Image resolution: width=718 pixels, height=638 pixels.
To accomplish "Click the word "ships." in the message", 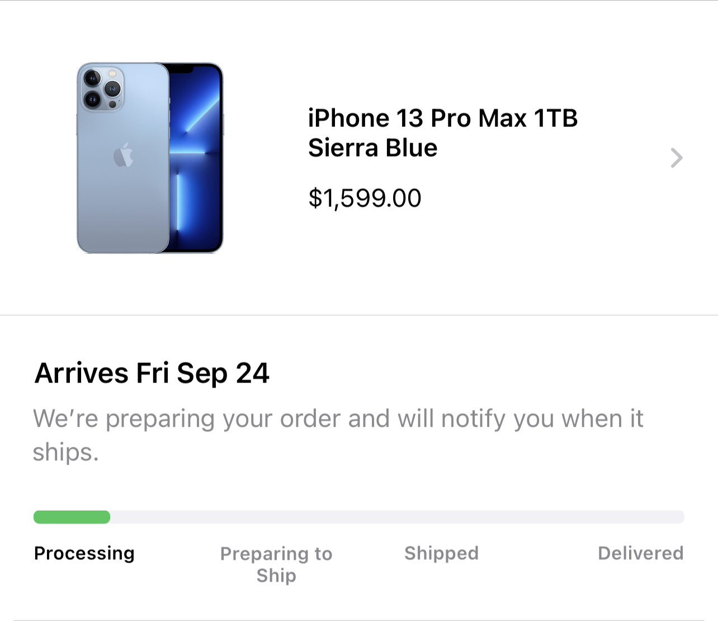I will (x=65, y=452).
